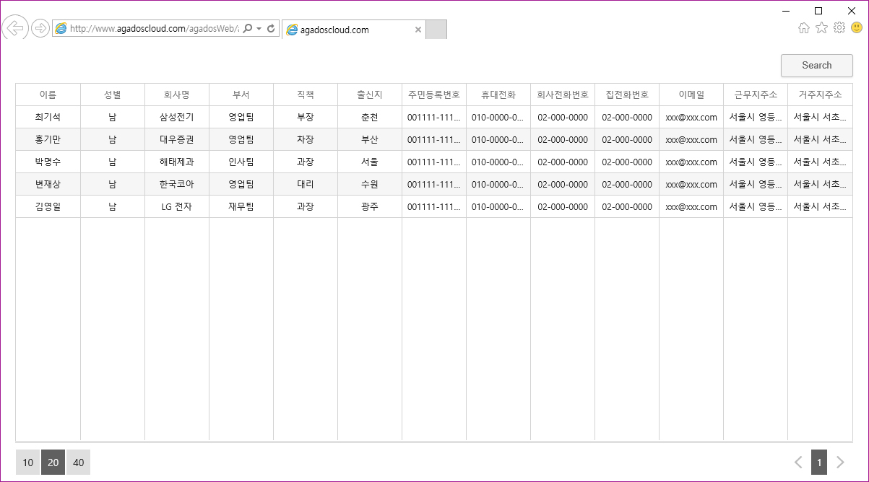Open browser Tools gear icon
This screenshot has width=869, height=482.
[x=839, y=28]
